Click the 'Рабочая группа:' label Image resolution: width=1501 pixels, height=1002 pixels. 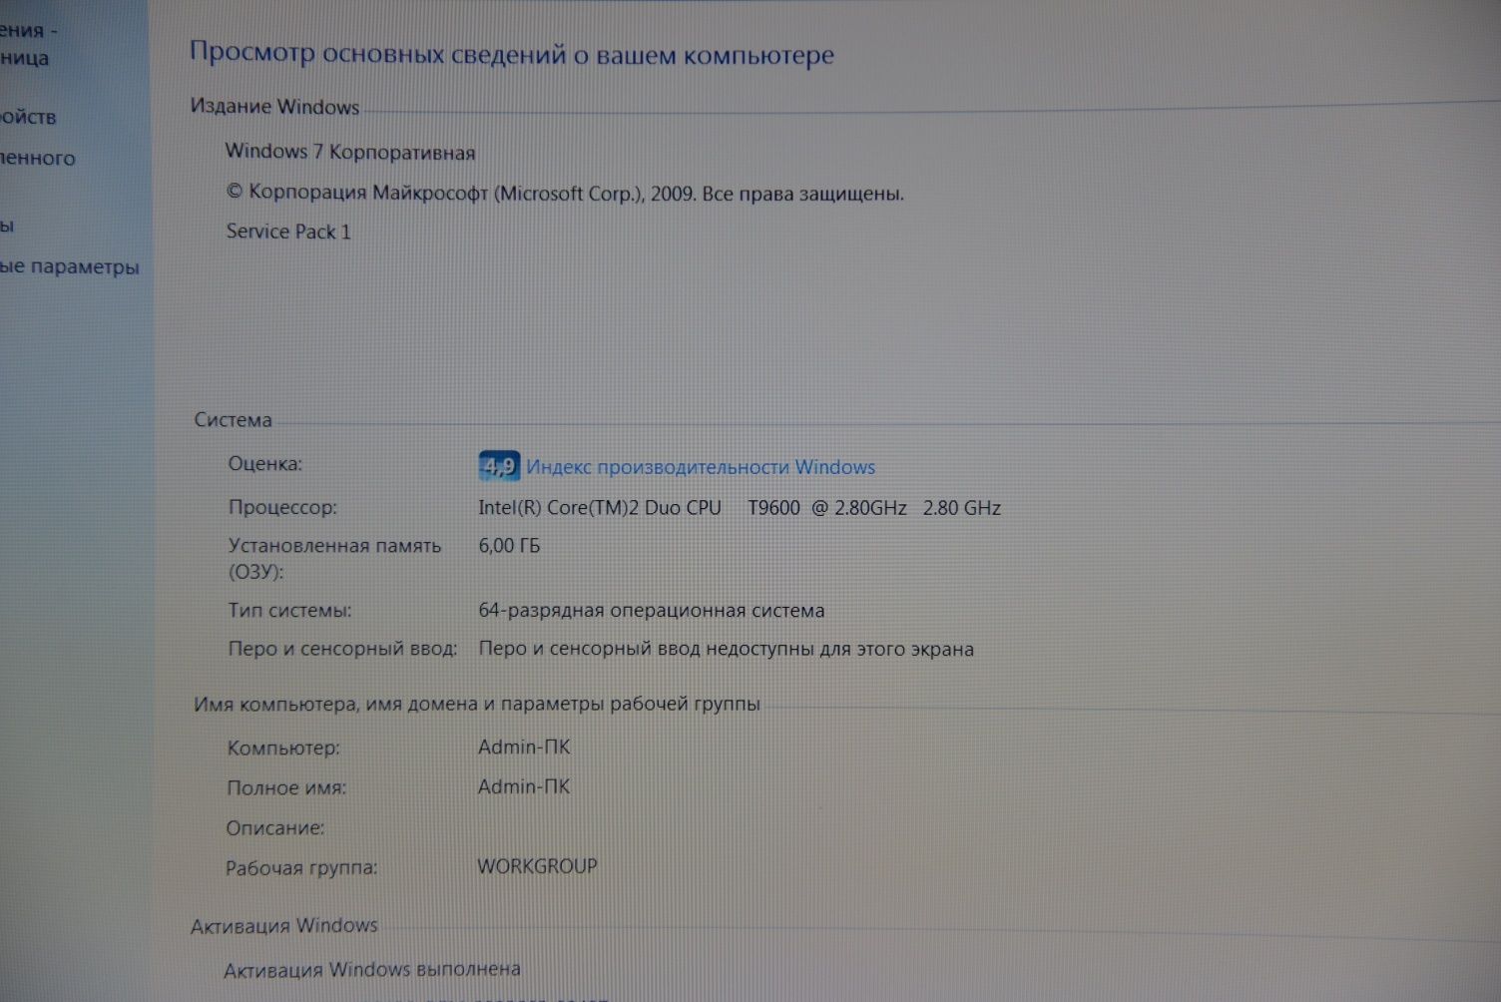[301, 868]
